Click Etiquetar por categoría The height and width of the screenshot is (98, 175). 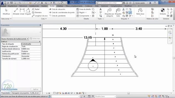click(109, 13)
